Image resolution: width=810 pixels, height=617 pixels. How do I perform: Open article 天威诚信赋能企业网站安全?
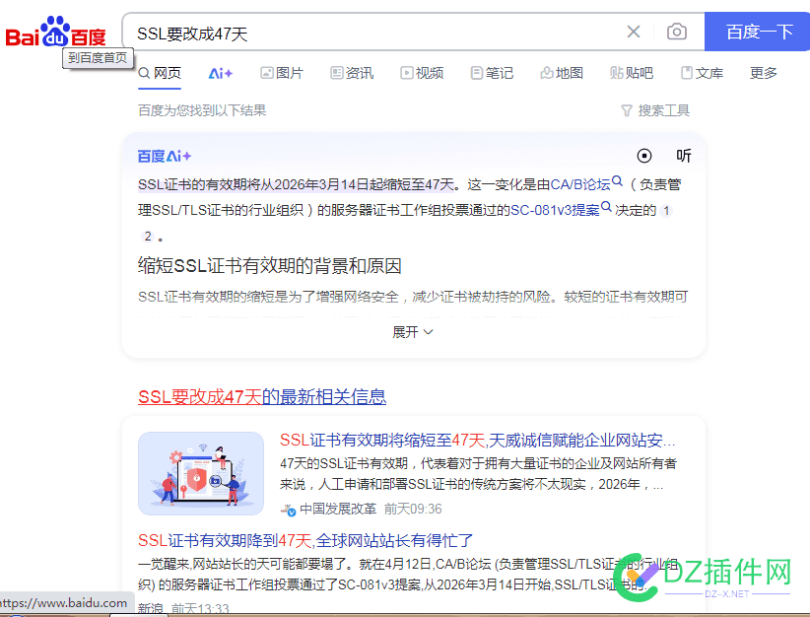tap(477, 441)
